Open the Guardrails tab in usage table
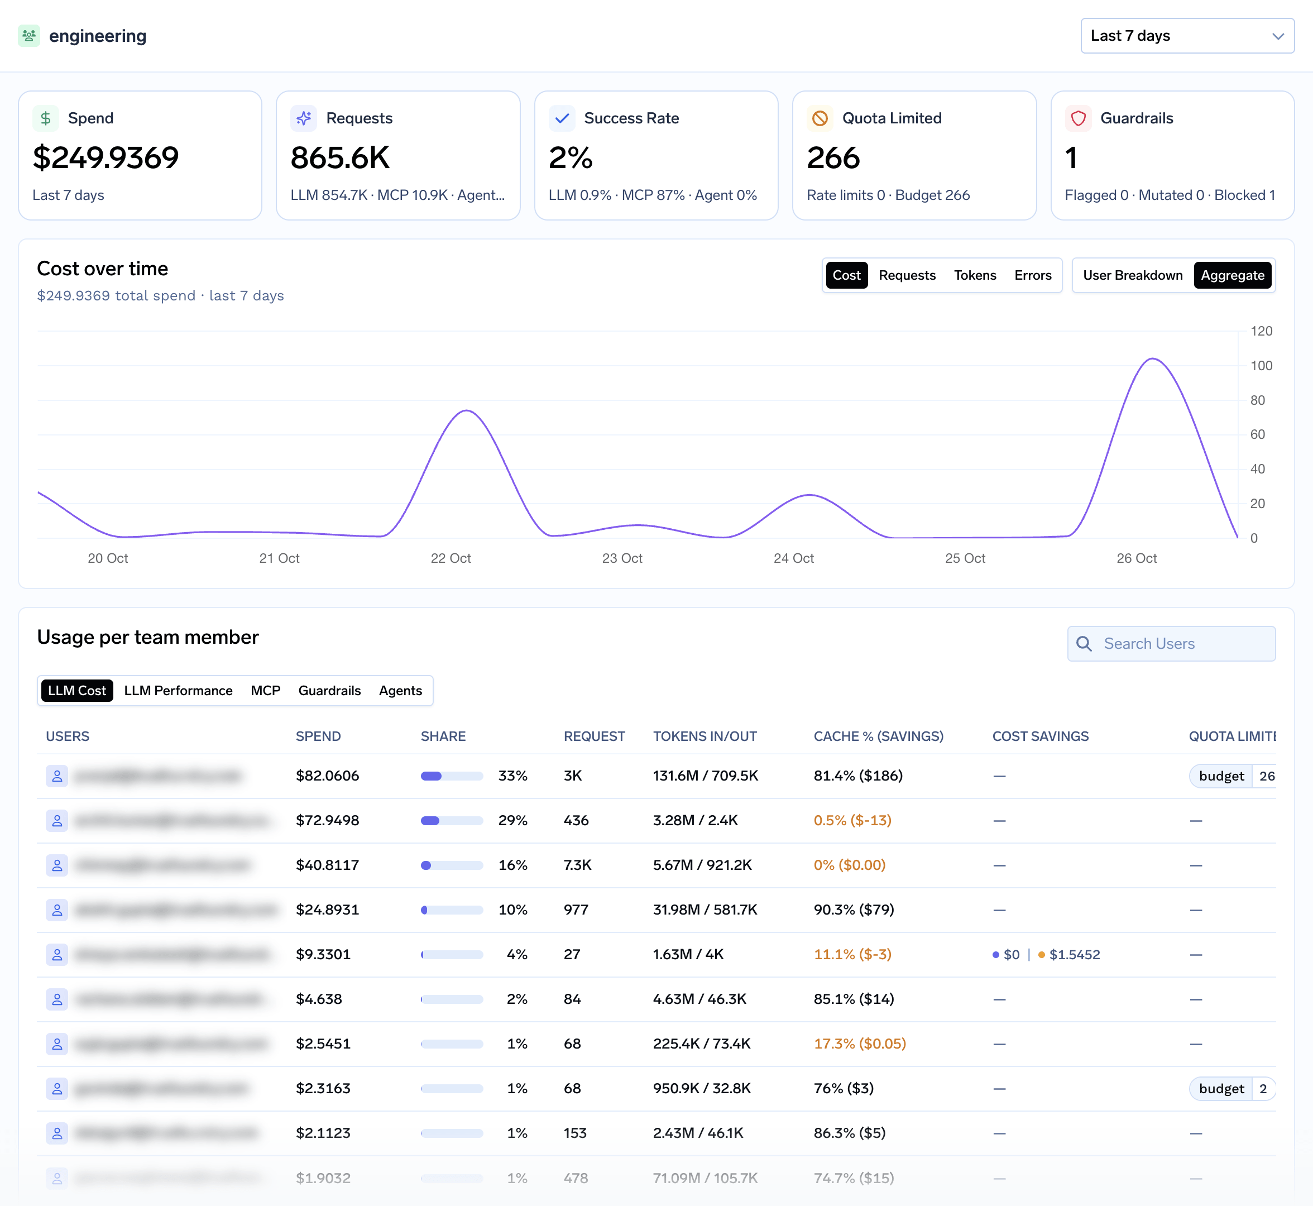Viewport: 1313px width, 1206px height. pyautogui.click(x=329, y=691)
